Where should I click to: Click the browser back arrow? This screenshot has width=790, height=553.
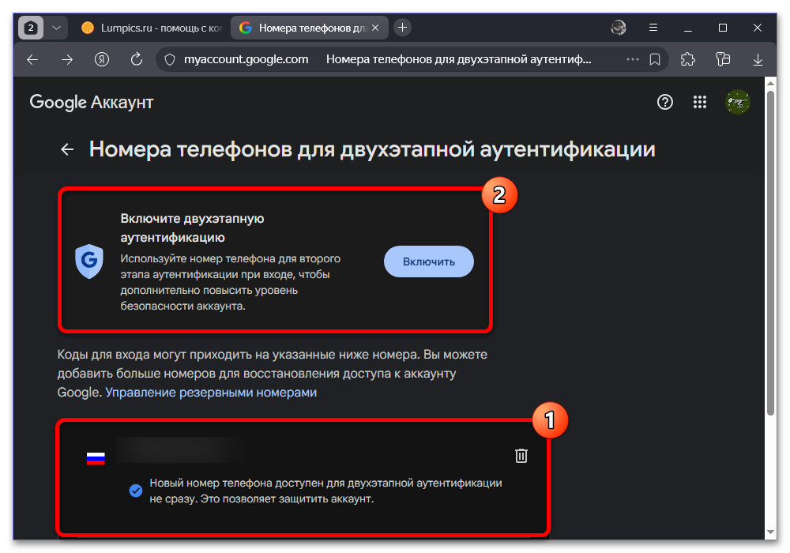click(32, 59)
